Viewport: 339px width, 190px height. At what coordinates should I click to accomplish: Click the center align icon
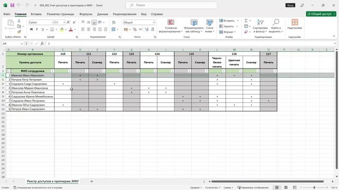(x=88, y=30)
